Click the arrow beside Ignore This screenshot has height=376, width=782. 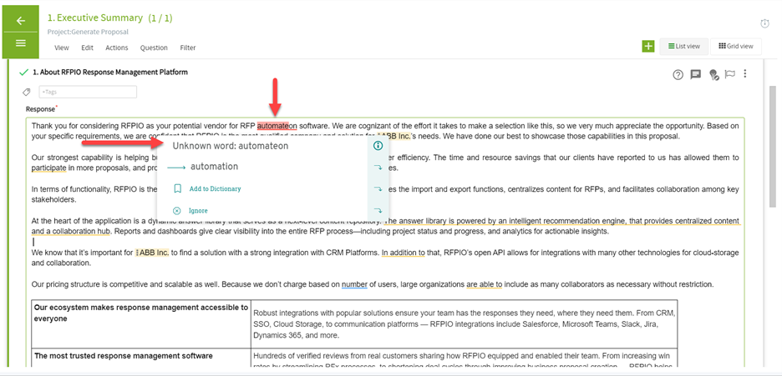[378, 210]
